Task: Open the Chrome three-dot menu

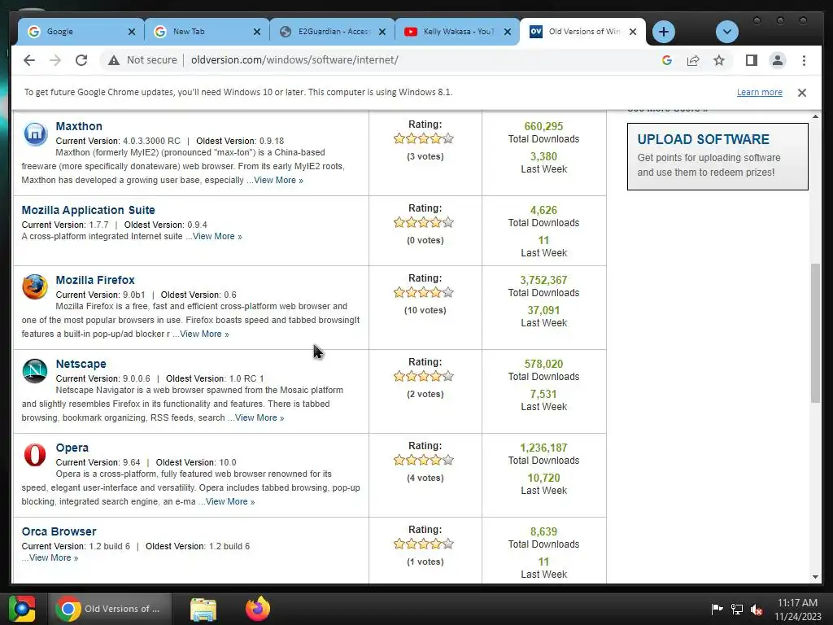Action: (804, 60)
